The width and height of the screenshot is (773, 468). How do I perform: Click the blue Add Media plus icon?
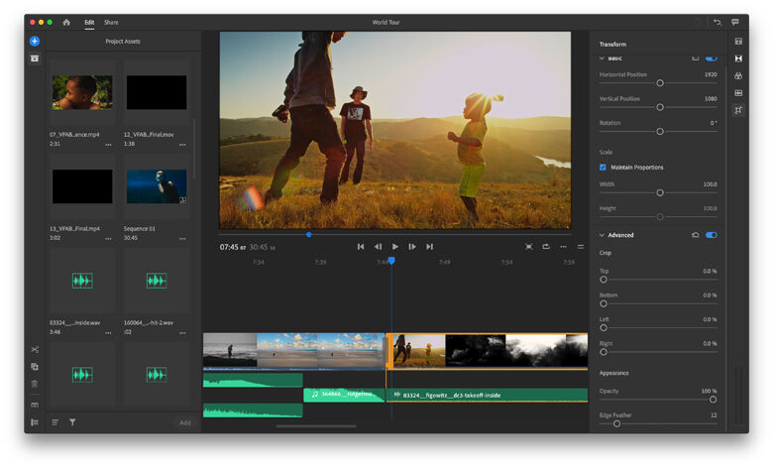[x=35, y=41]
